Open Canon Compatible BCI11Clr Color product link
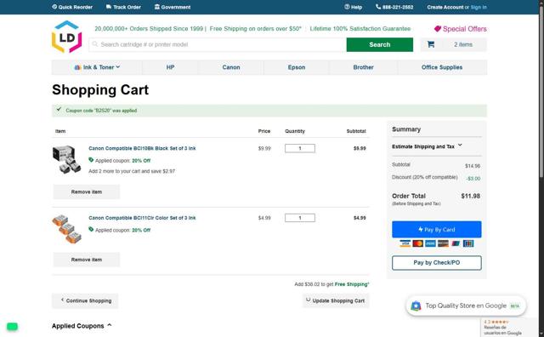 pyautogui.click(x=142, y=218)
